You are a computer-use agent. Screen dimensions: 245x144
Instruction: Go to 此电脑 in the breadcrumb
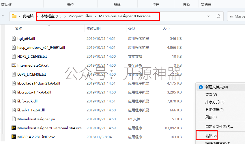28,16
